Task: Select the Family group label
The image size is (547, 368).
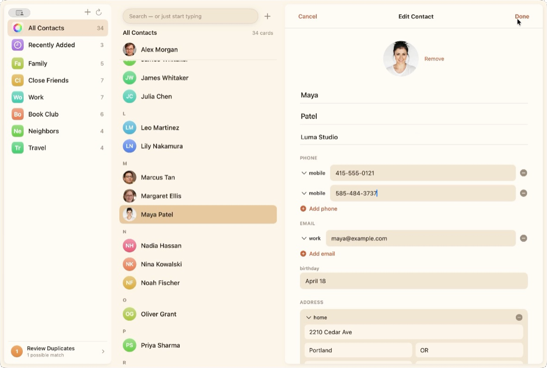Action: point(38,64)
